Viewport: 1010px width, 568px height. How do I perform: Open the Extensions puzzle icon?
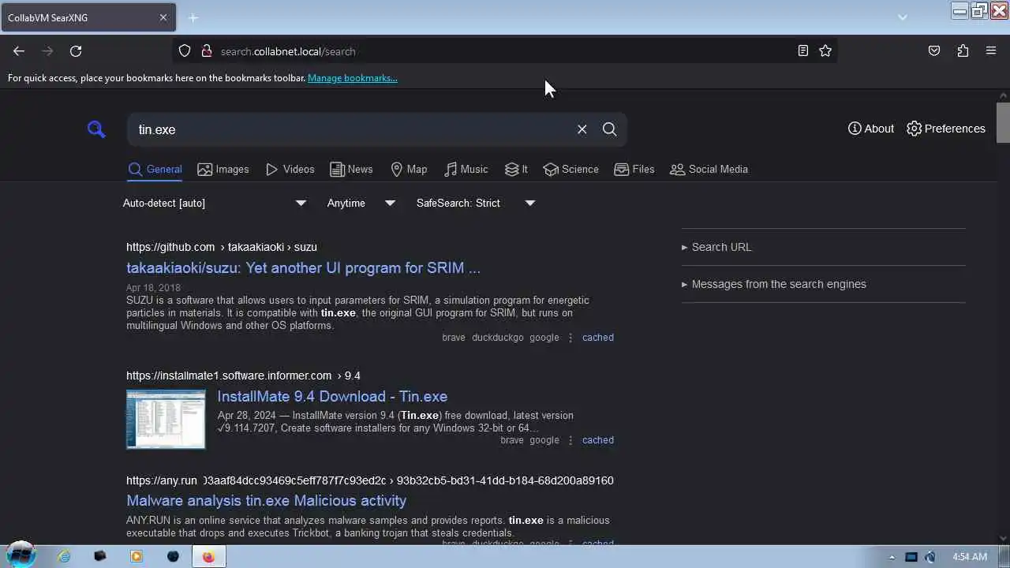(963, 51)
